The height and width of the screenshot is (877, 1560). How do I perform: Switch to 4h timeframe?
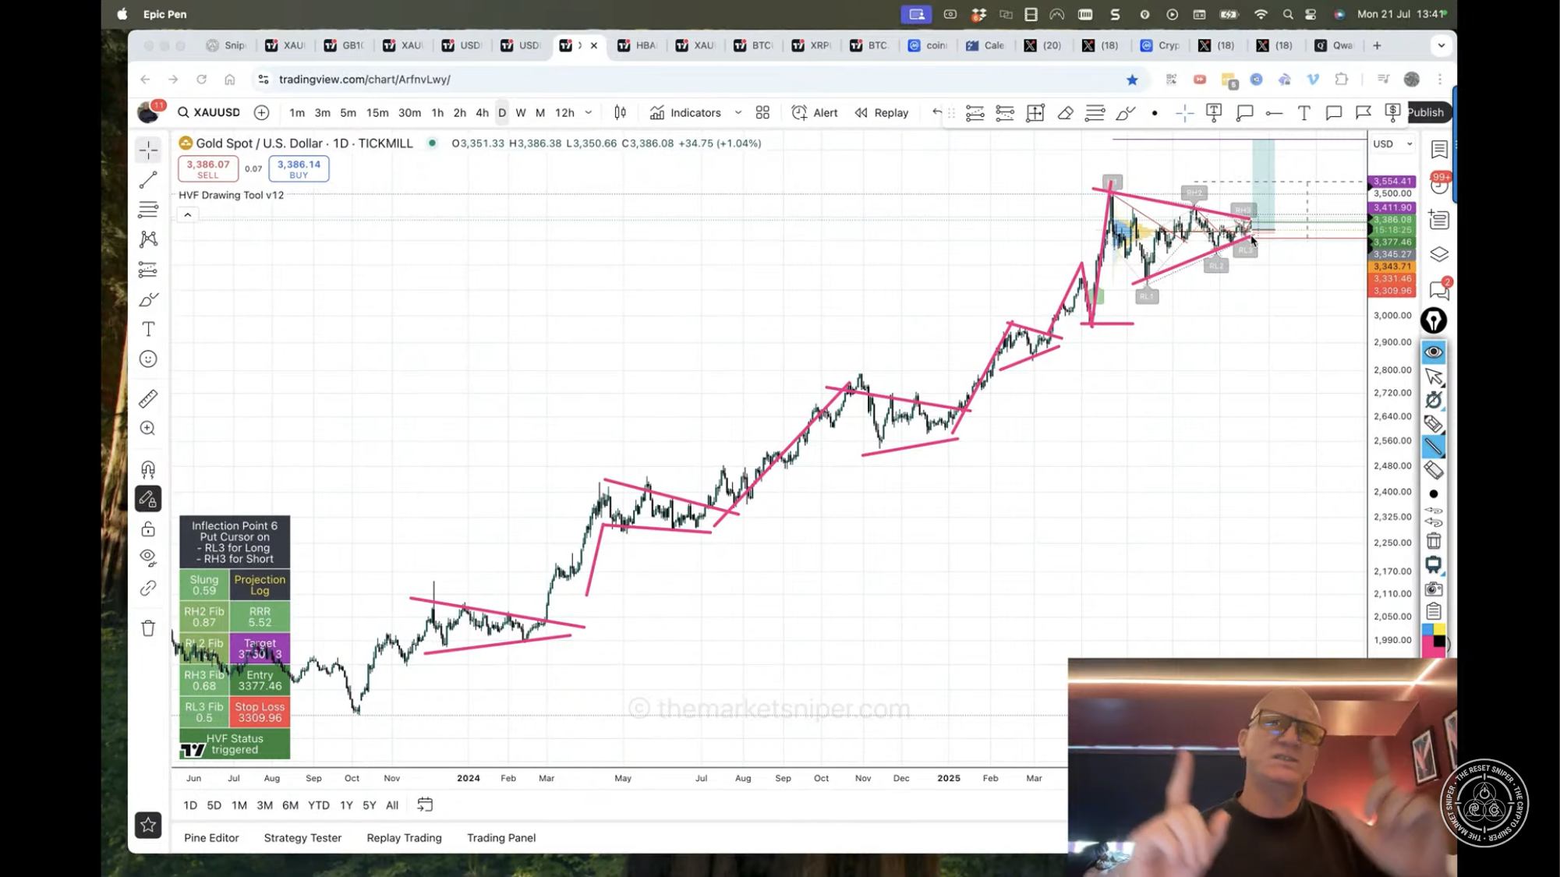click(482, 112)
